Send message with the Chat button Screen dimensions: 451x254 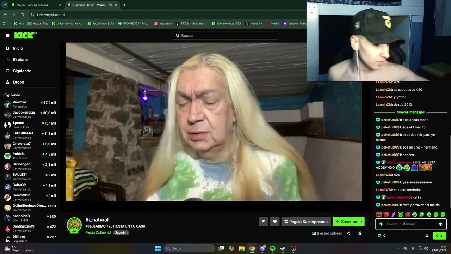pos(440,236)
